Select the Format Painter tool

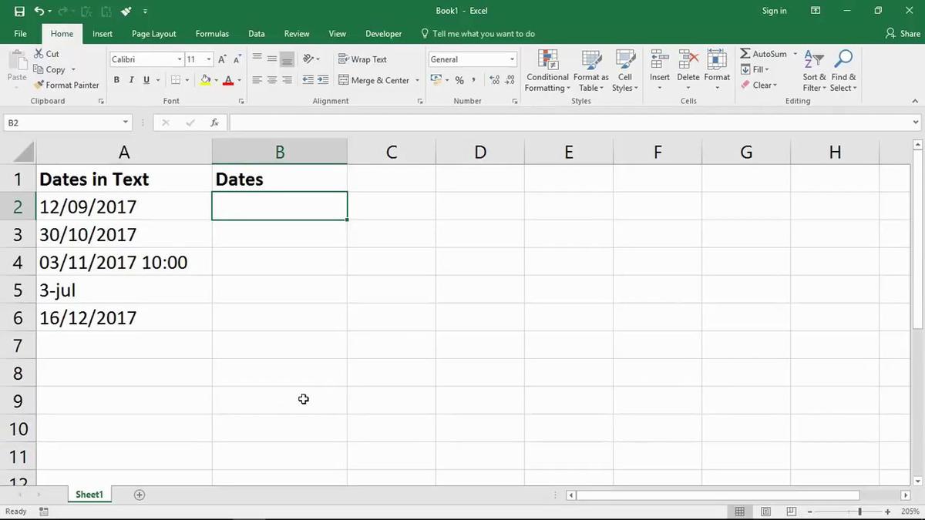point(66,85)
